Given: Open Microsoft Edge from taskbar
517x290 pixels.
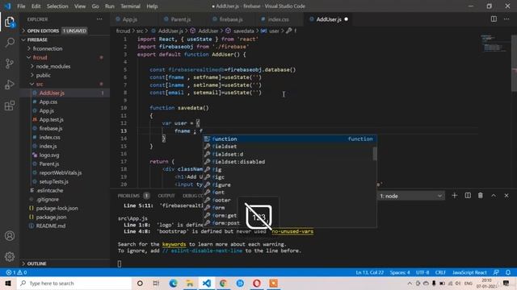Looking at the screenshot, I should pyautogui.click(x=173, y=283).
